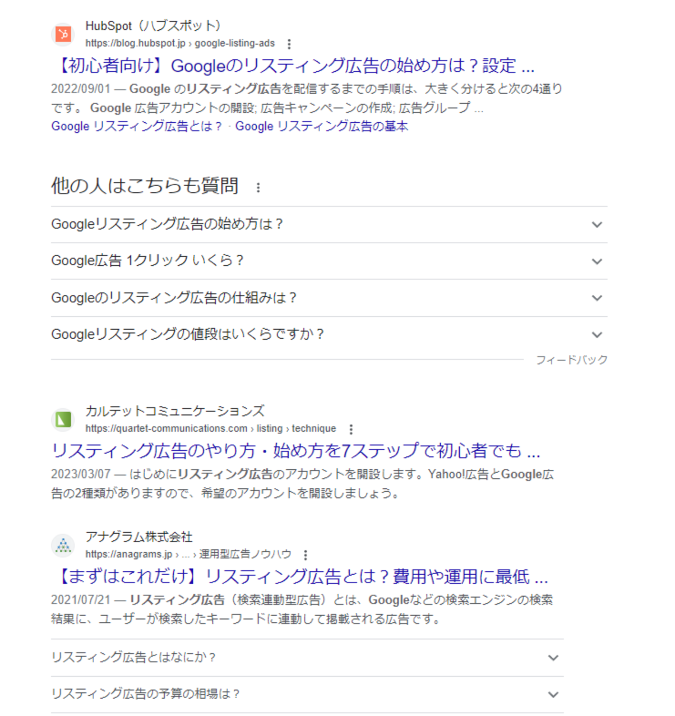Image resolution: width=675 pixels, height=716 pixels.
Task: Expand question Googleリスティングの値段はいくらですか？
Action: (596, 335)
